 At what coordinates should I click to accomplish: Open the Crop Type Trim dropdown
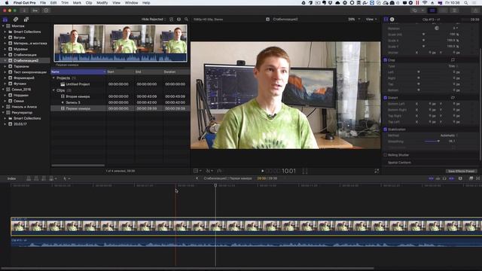click(x=453, y=66)
